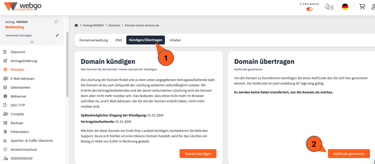Open Verzeichnisschutz in the sidebar
The width and height of the screenshot is (375, 164).
(x=24, y=149)
